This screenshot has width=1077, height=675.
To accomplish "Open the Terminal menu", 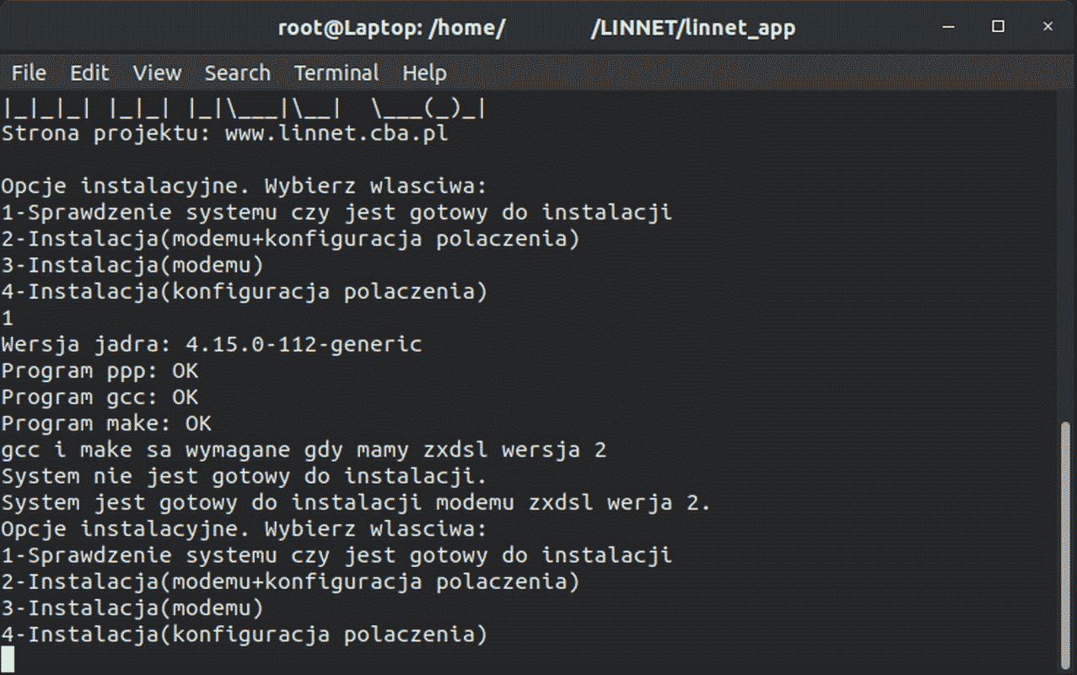I will (337, 73).
